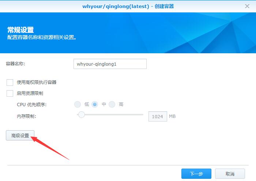Tick the 启用资源限制 checkbox
256x181 pixels.
tap(10, 93)
